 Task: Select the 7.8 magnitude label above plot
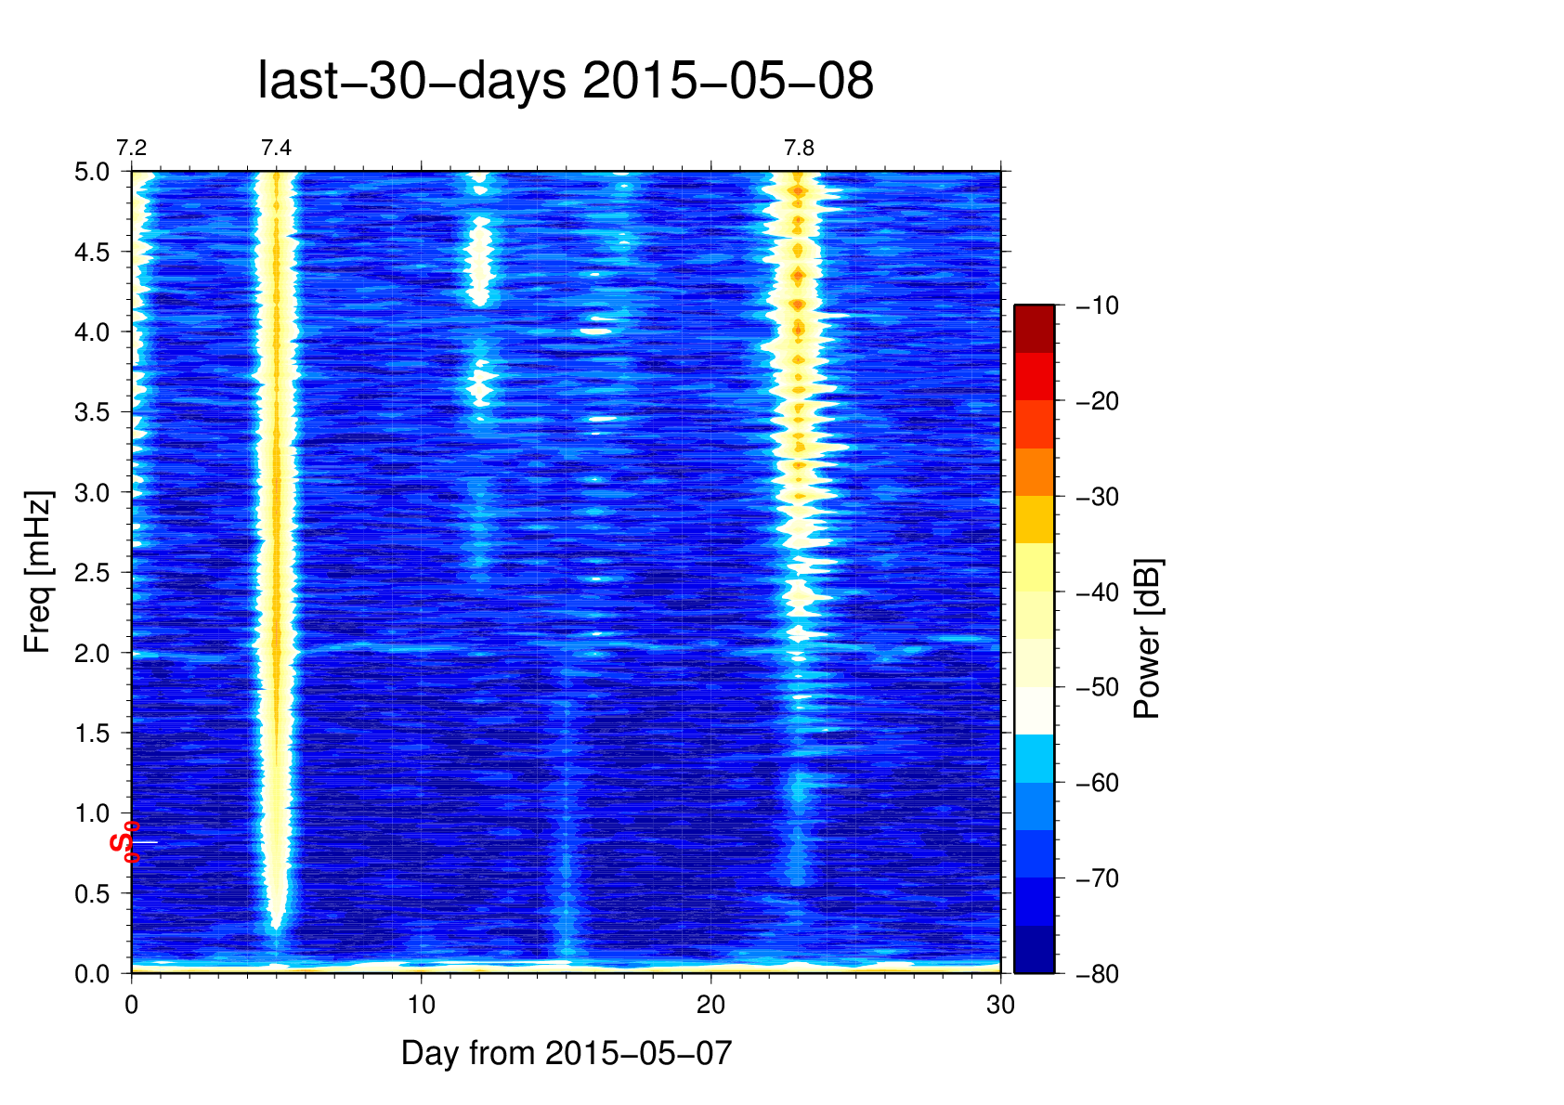pyautogui.click(x=798, y=149)
